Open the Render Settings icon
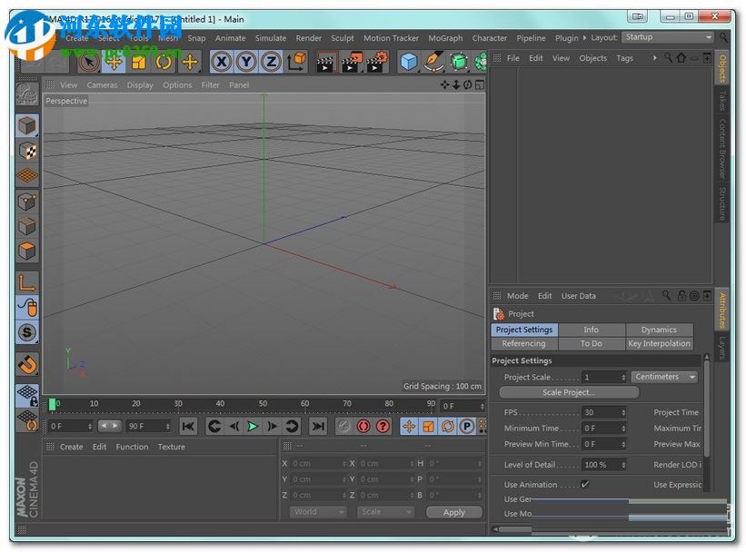746x552 pixels. pos(374,62)
